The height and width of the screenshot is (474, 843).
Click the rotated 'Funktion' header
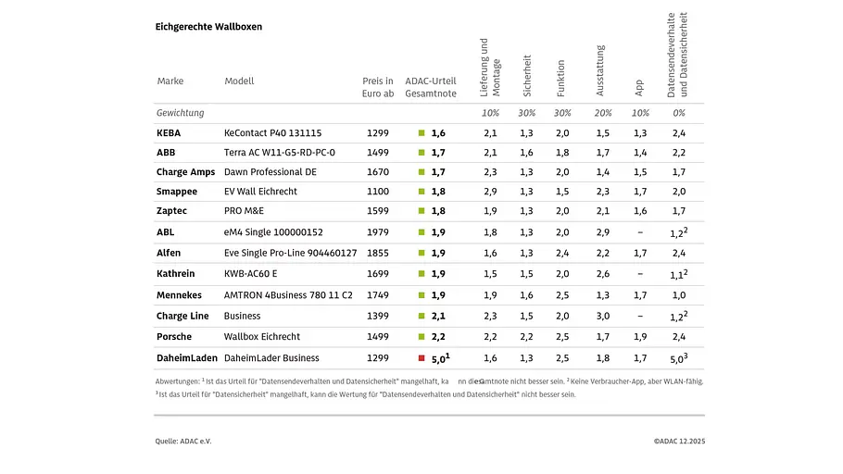(560, 79)
